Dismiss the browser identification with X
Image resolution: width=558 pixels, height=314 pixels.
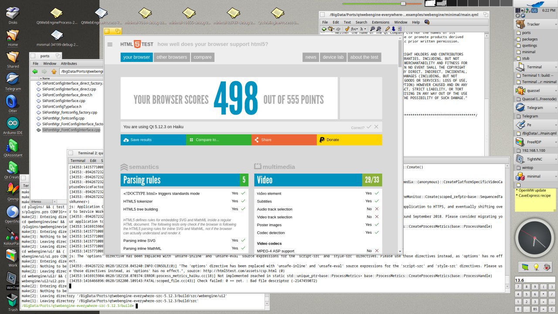click(x=376, y=126)
